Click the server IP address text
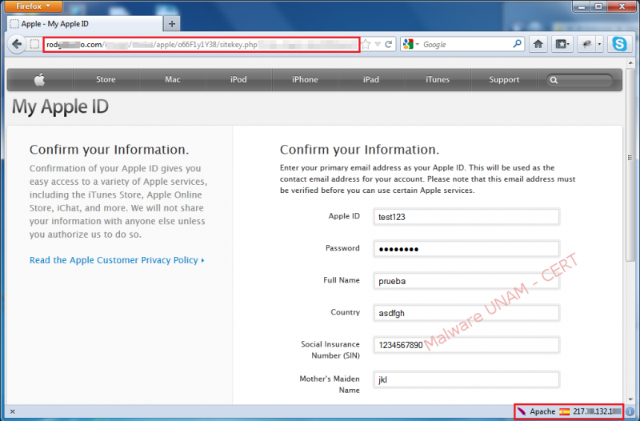640x421 pixels. (597, 411)
